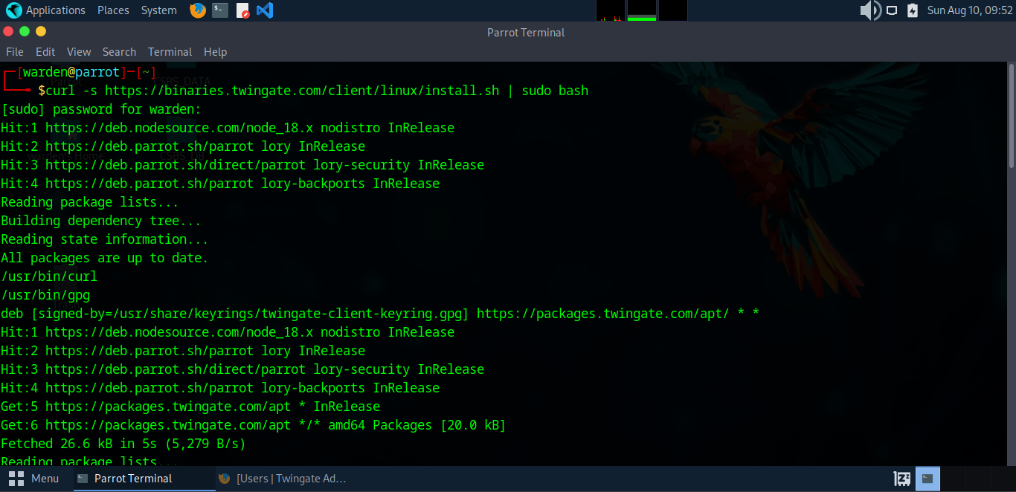Launch Firefox from the top panel
This screenshot has height=492, width=1016.
197,10
